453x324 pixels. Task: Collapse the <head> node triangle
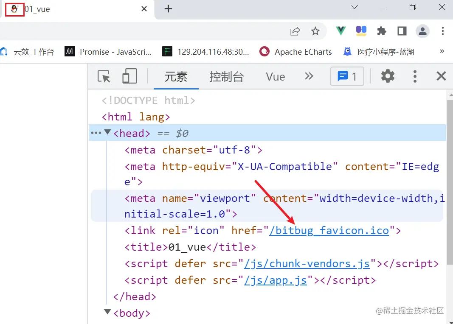107,132
